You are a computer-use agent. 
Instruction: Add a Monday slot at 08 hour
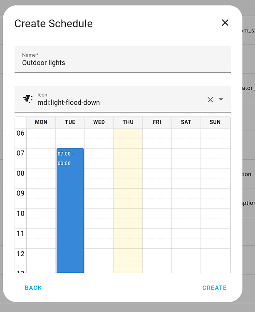click(x=41, y=178)
